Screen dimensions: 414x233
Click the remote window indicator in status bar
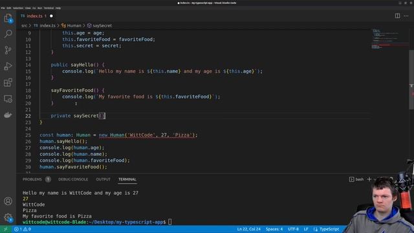tap(6, 229)
